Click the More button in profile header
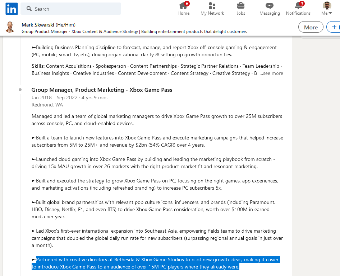This screenshot has width=340, height=276. 311,27
